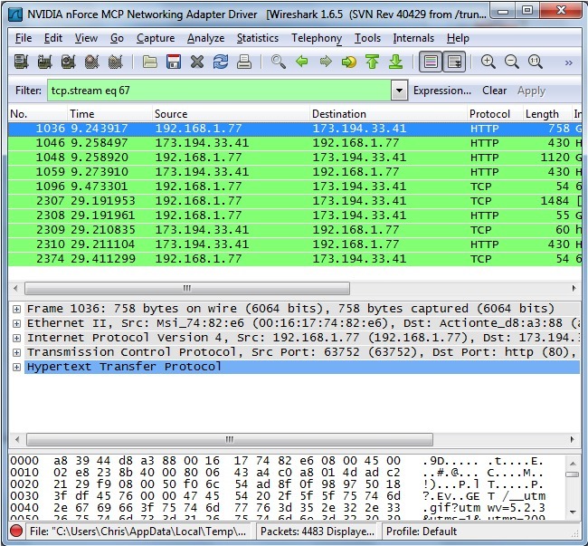Expand the Hypertext Transfer Protocol node
This screenshot has height=546, width=588.
(16, 367)
